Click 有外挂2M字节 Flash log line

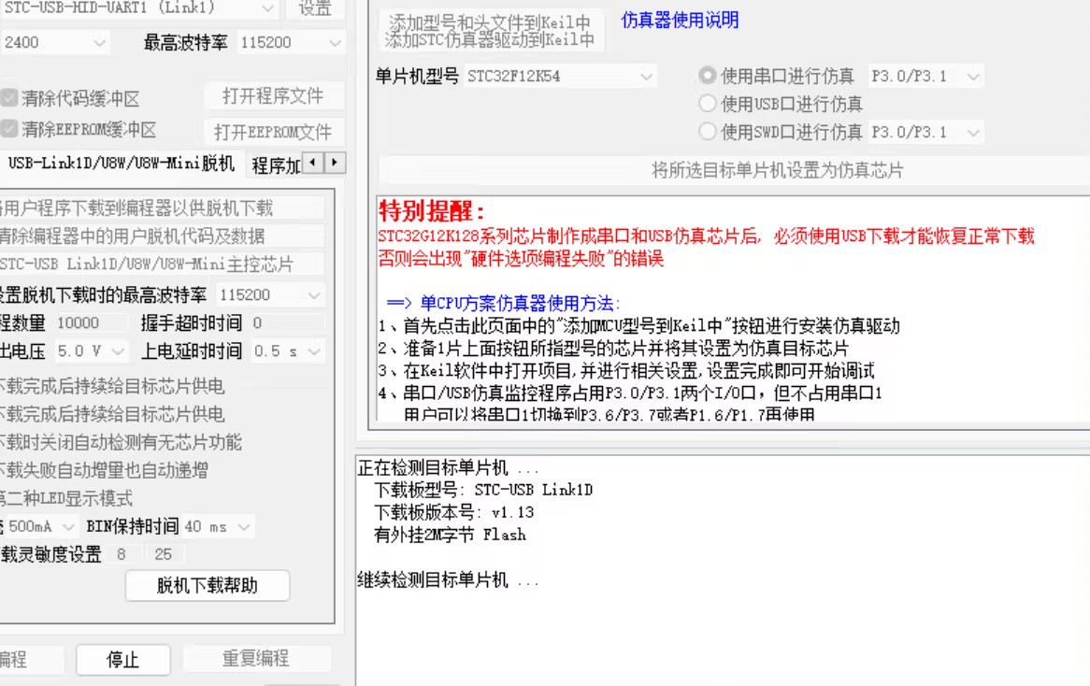[x=450, y=535]
